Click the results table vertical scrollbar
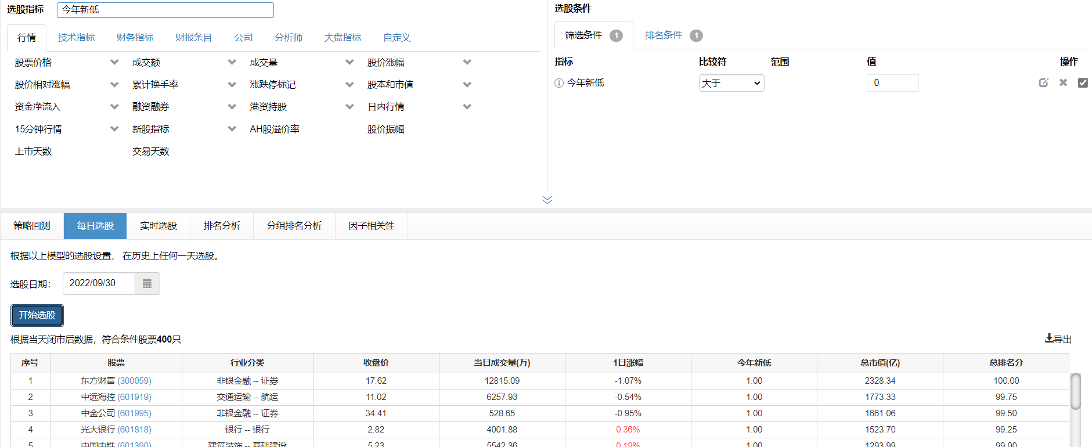The height and width of the screenshot is (447, 1092). coord(1075,392)
